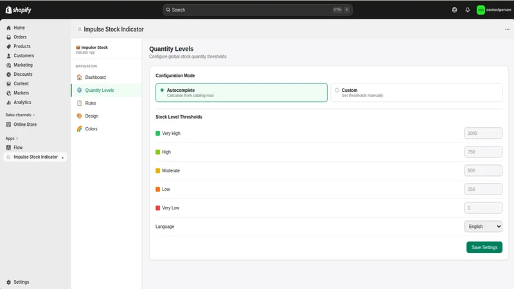Click the Flow app icon
Viewport: 514px width, 289px height.
pos(8,148)
